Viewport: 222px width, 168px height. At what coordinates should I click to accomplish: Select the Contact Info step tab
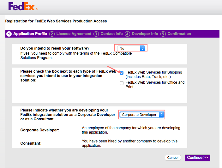[x=111, y=34]
